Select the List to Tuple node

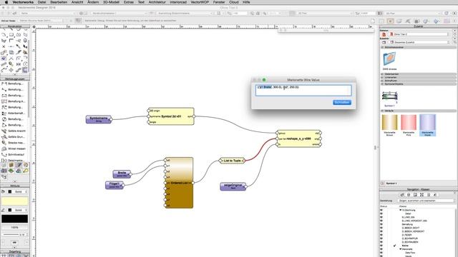coord(232,161)
